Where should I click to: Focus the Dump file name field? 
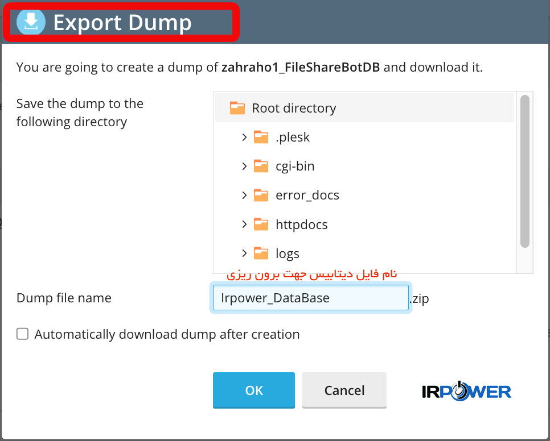[311, 298]
